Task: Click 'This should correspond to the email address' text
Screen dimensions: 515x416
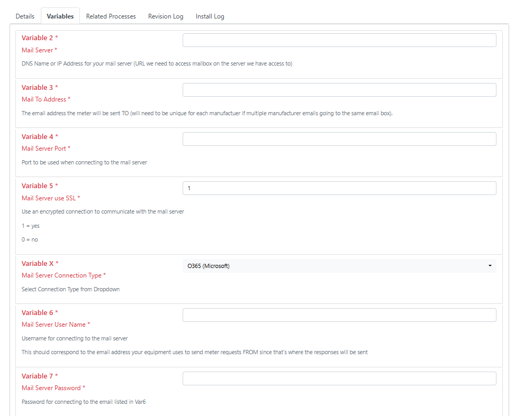Action: click(x=195, y=352)
